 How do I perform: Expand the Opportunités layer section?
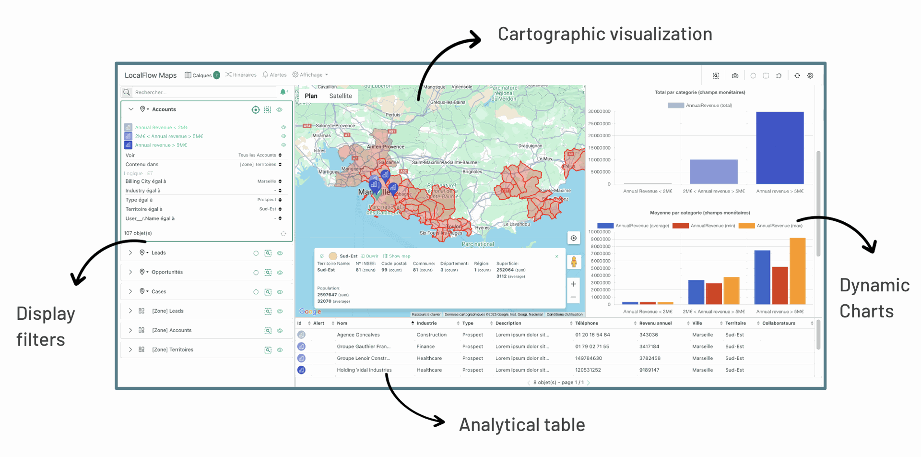pyautogui.click(x=130, y=272)
